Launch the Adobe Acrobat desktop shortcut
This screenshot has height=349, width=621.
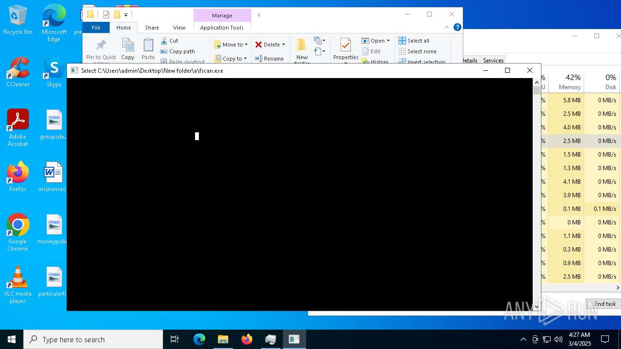point(18,127)
